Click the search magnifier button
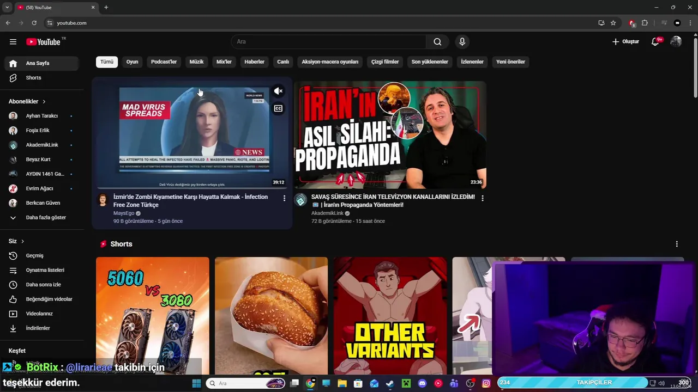 [x=437, y=42]
